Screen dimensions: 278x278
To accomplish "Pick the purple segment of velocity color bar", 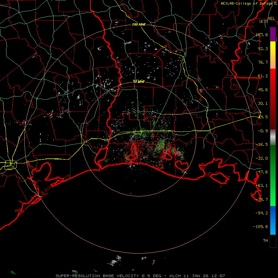I will pos(273,34).
